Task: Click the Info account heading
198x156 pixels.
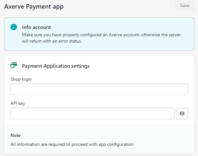Action: coord(36,27)
